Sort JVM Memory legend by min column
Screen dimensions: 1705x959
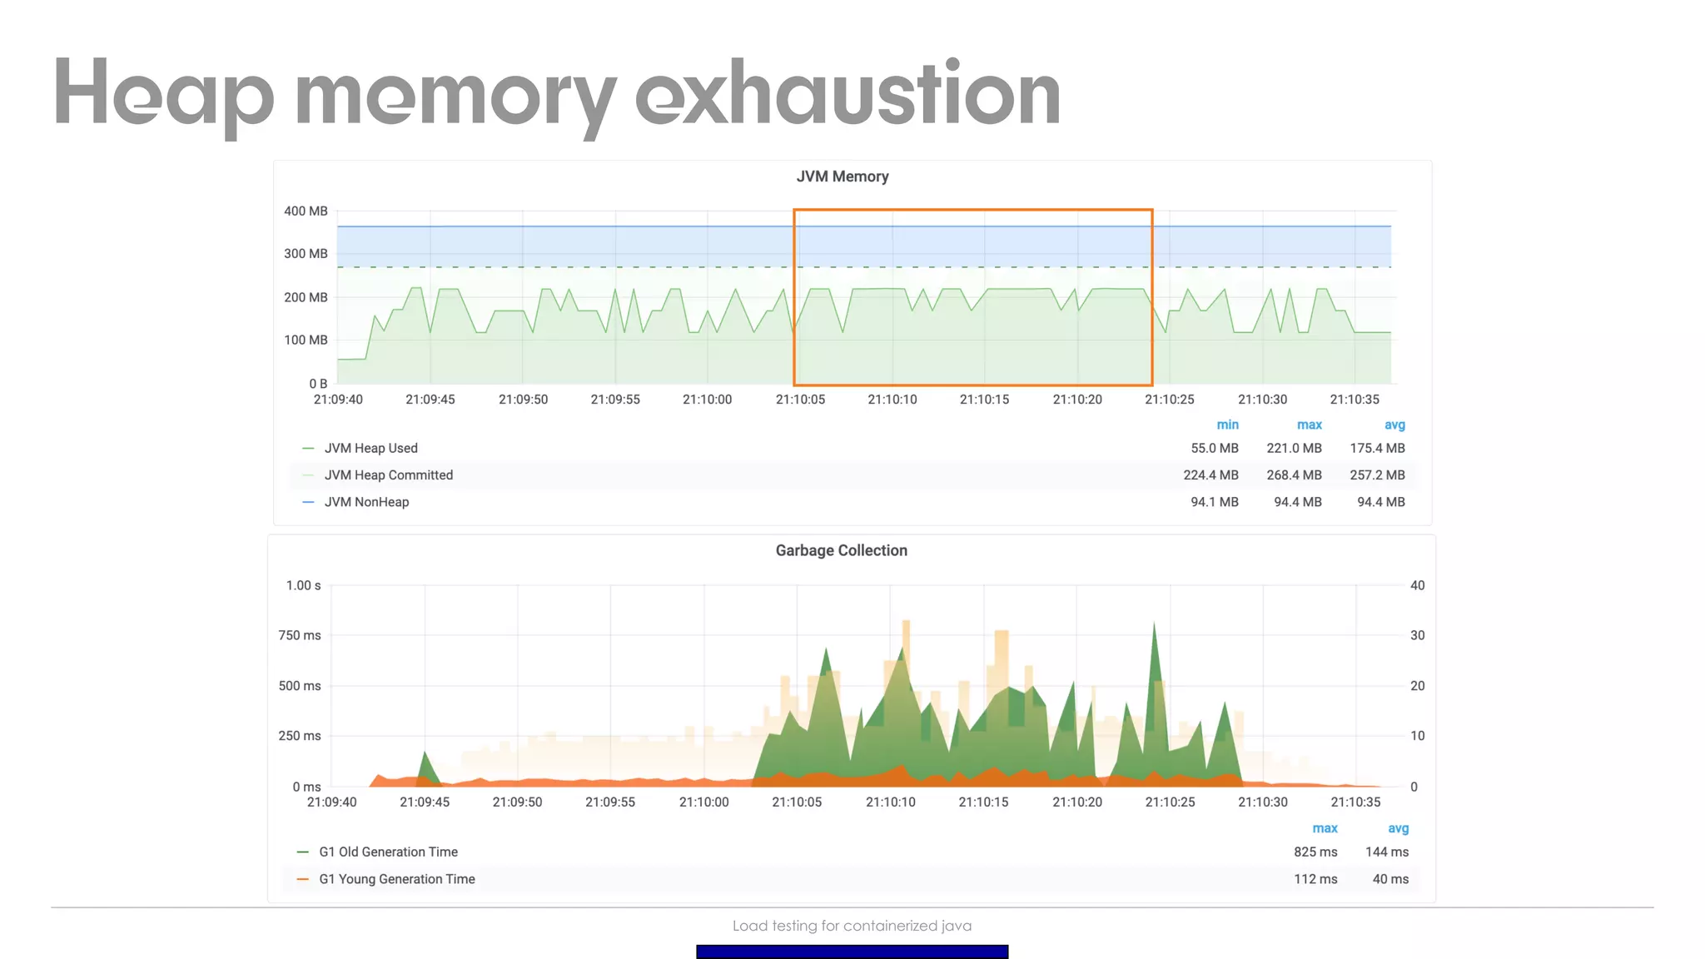coord(1227,425)
